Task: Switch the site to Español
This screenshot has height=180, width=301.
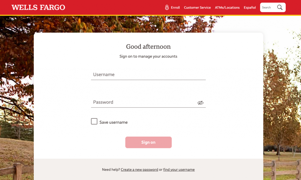Action: pos(250,8)
